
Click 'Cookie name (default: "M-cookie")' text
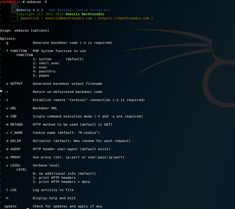pyautogui.click(x=66, y=133)
